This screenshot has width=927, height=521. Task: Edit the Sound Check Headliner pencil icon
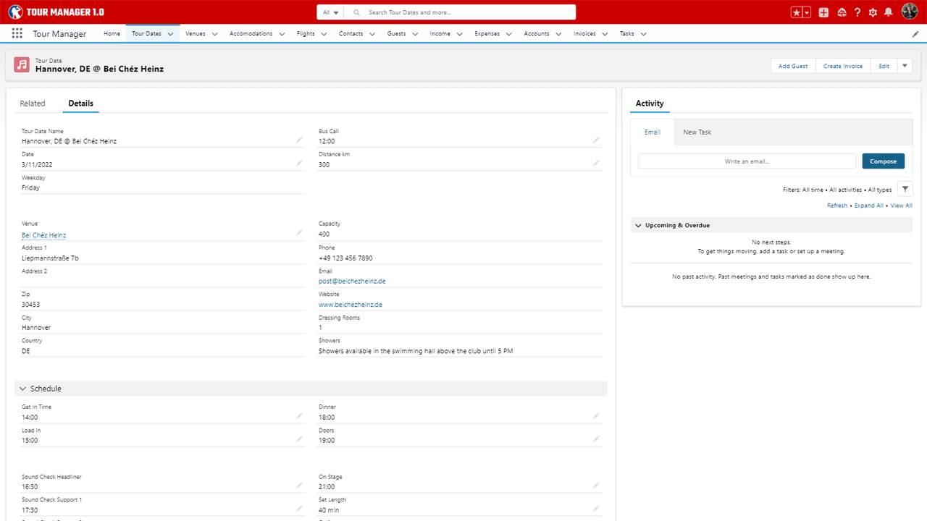[x=299, y=486]
